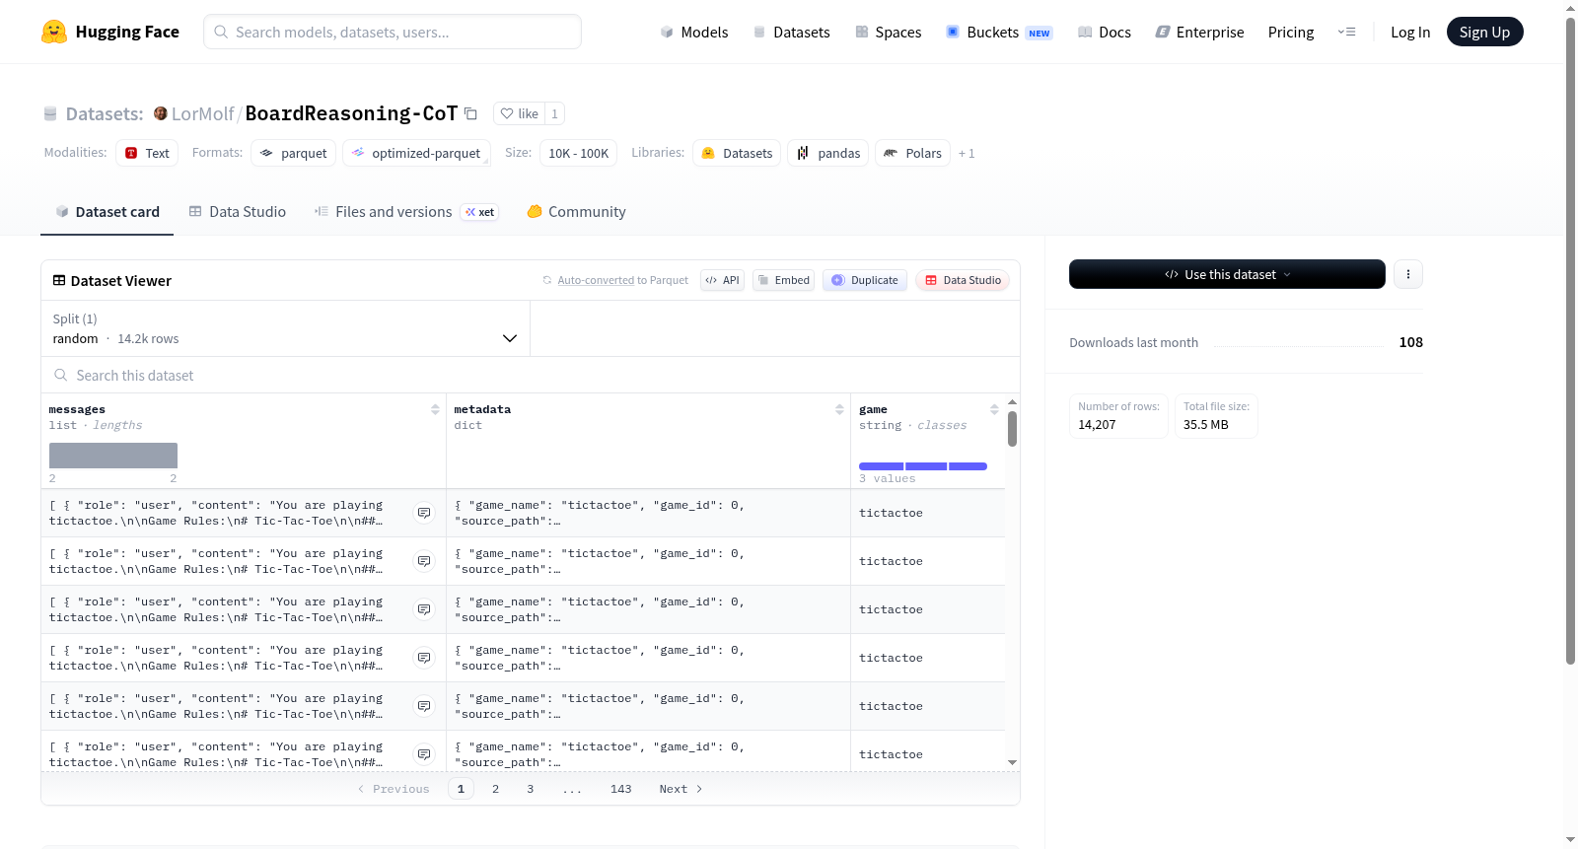The width and height of the screenshot is (1578, 849).
Task: Click the Text modality tag
Action: tap(147, 153)
